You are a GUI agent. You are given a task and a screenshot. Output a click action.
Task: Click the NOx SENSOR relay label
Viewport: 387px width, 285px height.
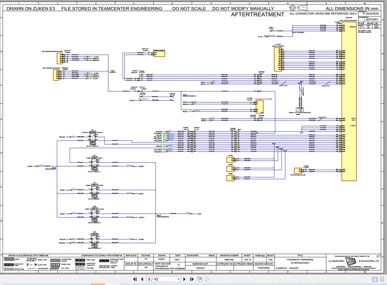(x=94, y=235)
